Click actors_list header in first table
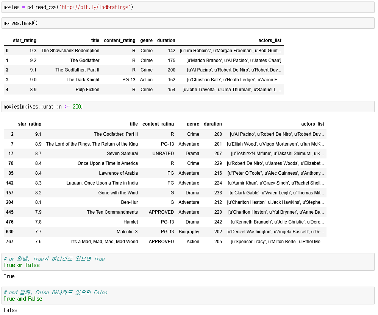 pyautogui.click(x=270, y=40)
